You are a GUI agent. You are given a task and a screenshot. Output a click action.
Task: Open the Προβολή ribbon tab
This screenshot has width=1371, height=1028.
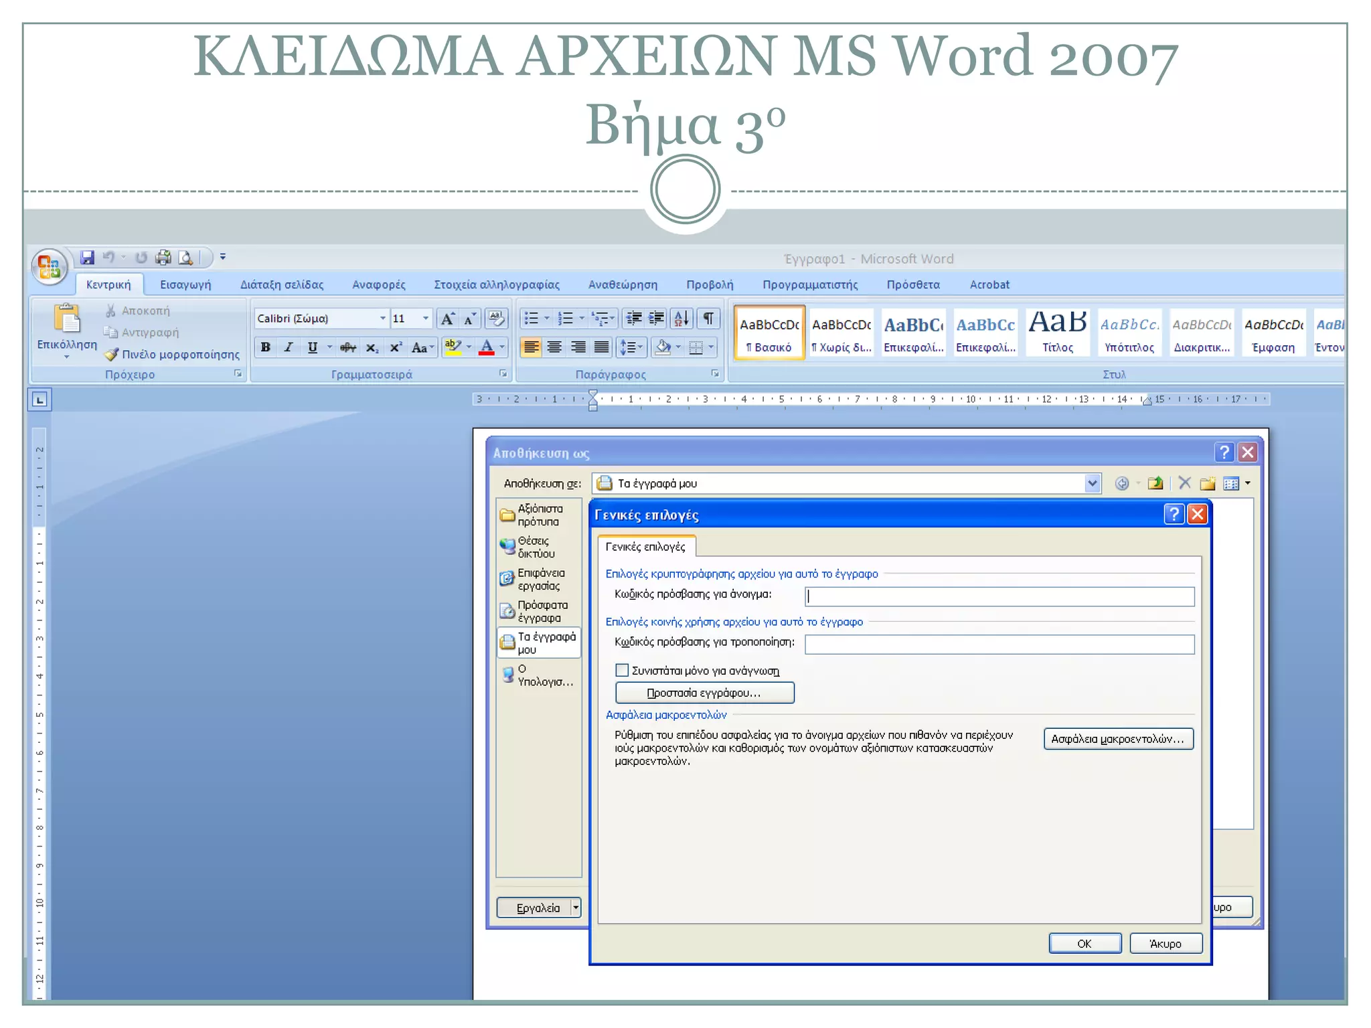tap(710, 284)
